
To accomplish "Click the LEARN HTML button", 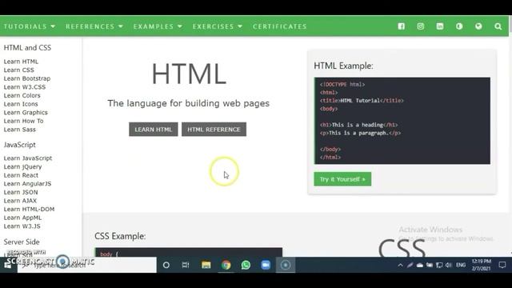I will (x=154, y=130).
